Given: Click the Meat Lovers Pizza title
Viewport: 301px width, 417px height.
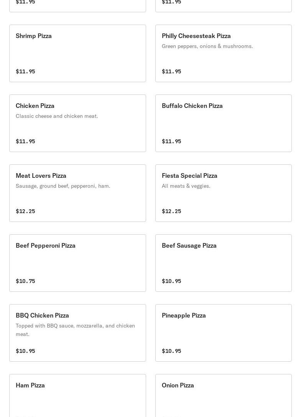Looking at the screenshot, I should [x=41, y=175].
